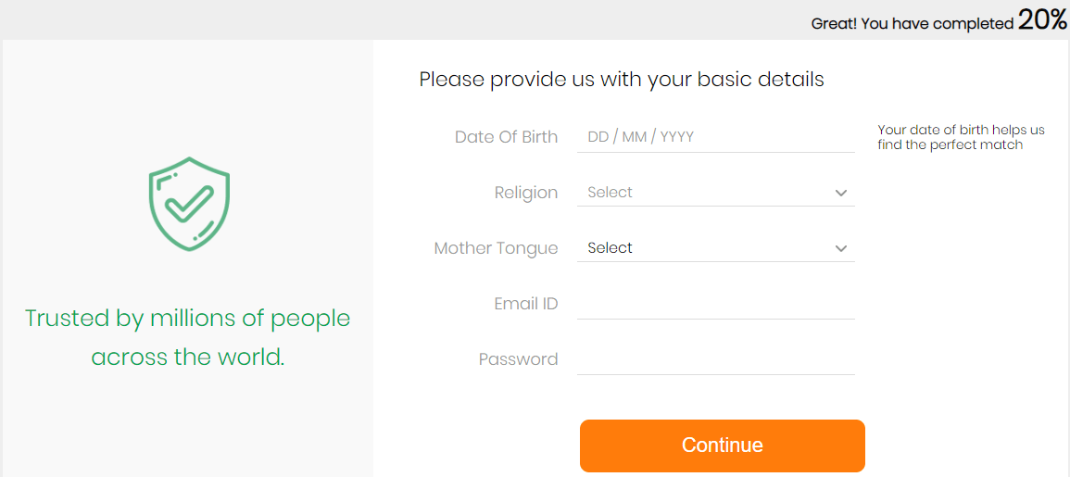Viewport: 1070px width, 477px height.
Task: Focus the Password text field
Action: tap(716, 359)
